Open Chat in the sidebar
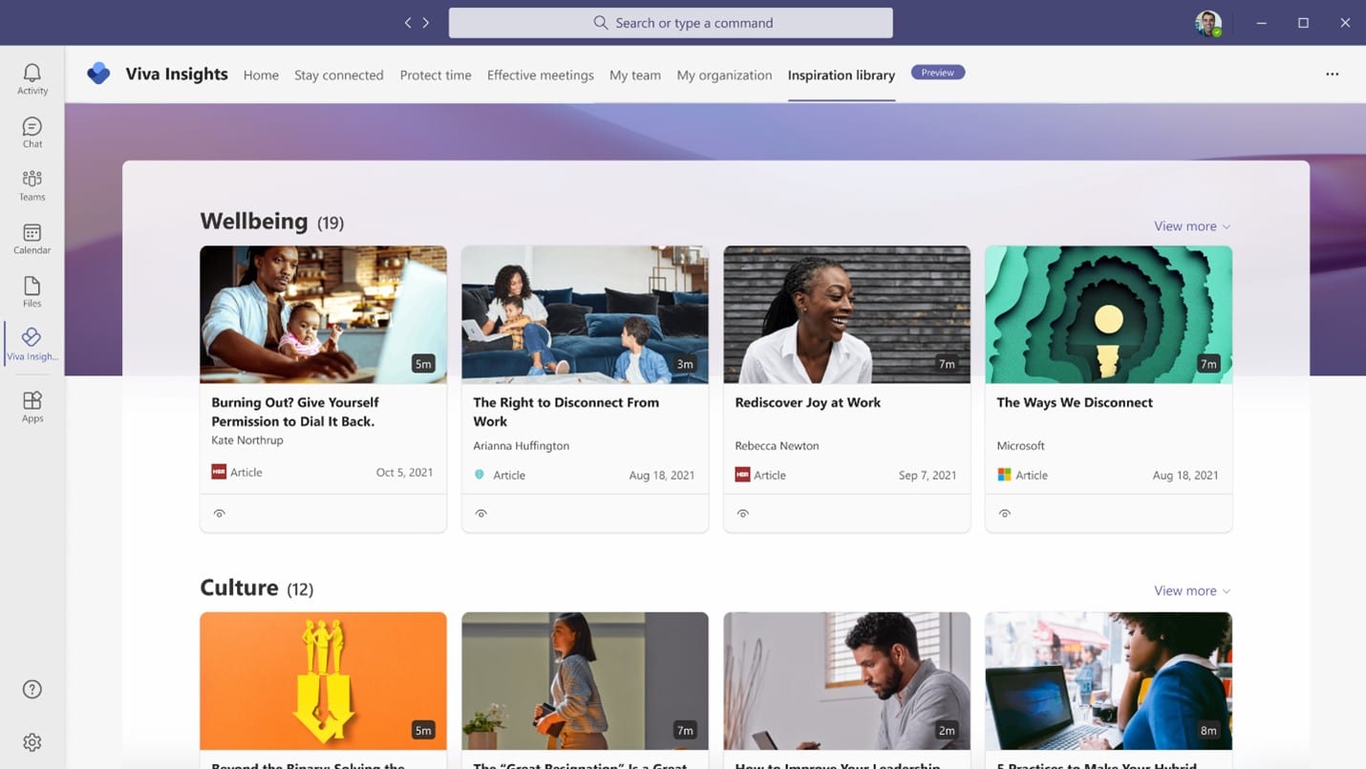The image size is (1366, 769). (x=32, y=132)
